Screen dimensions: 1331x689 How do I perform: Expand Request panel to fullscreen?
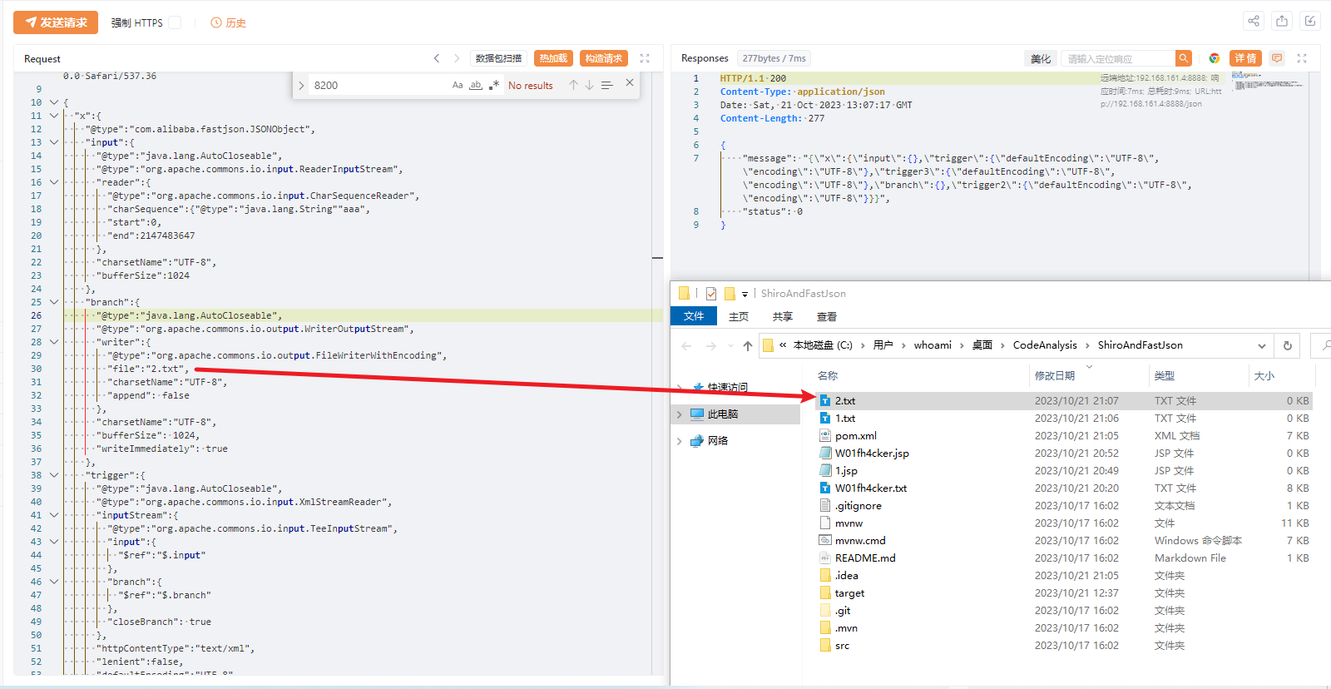[645, 58]
